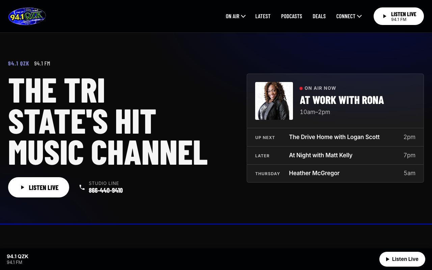Click the play icon in hero Listen Live button

pyautogui.click(x=23, y=187)
